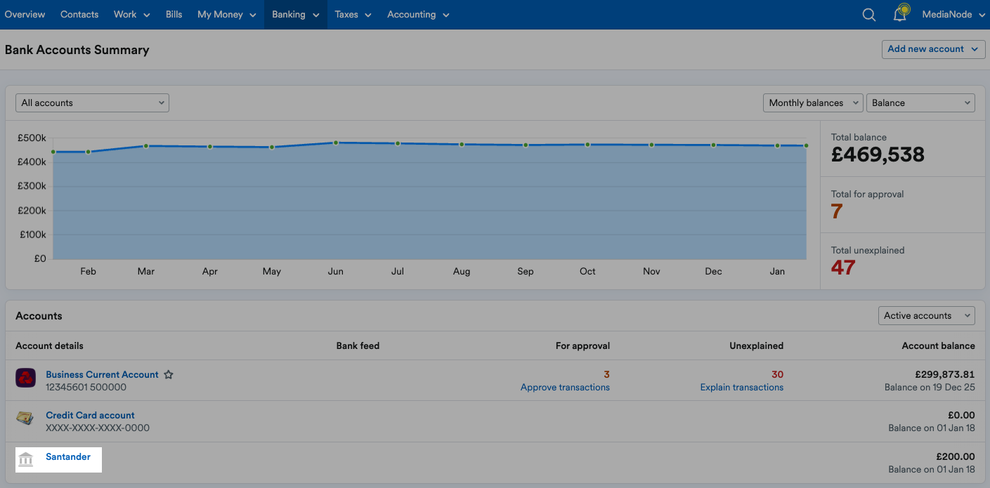Open the Monthly balances dropdown
Viewport: 990px width, 488px height.
tap(813, 103)
